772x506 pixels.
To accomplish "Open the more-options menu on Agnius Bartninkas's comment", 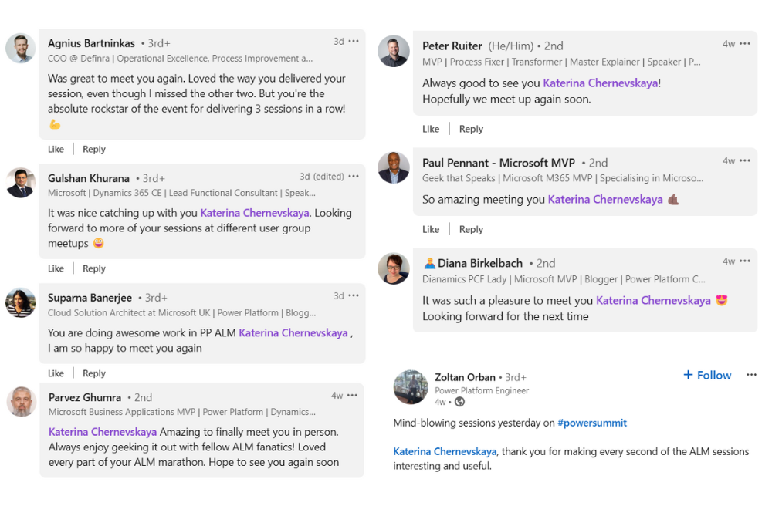I will pyautogui.click(x=354, y=42).
